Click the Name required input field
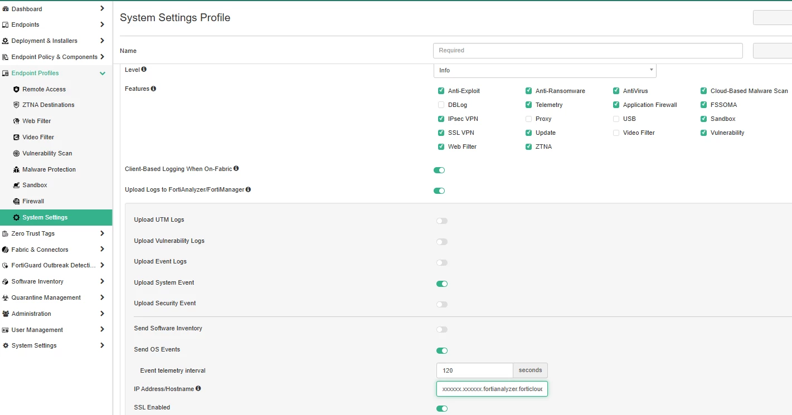 pyautogui.click(x=588, y=51)
